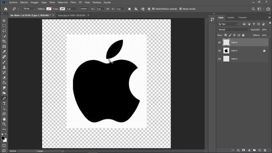Toggle the Alinear bordes checkbox
The height and width of the screenshot is (153, 272).
tap(181, 9)
